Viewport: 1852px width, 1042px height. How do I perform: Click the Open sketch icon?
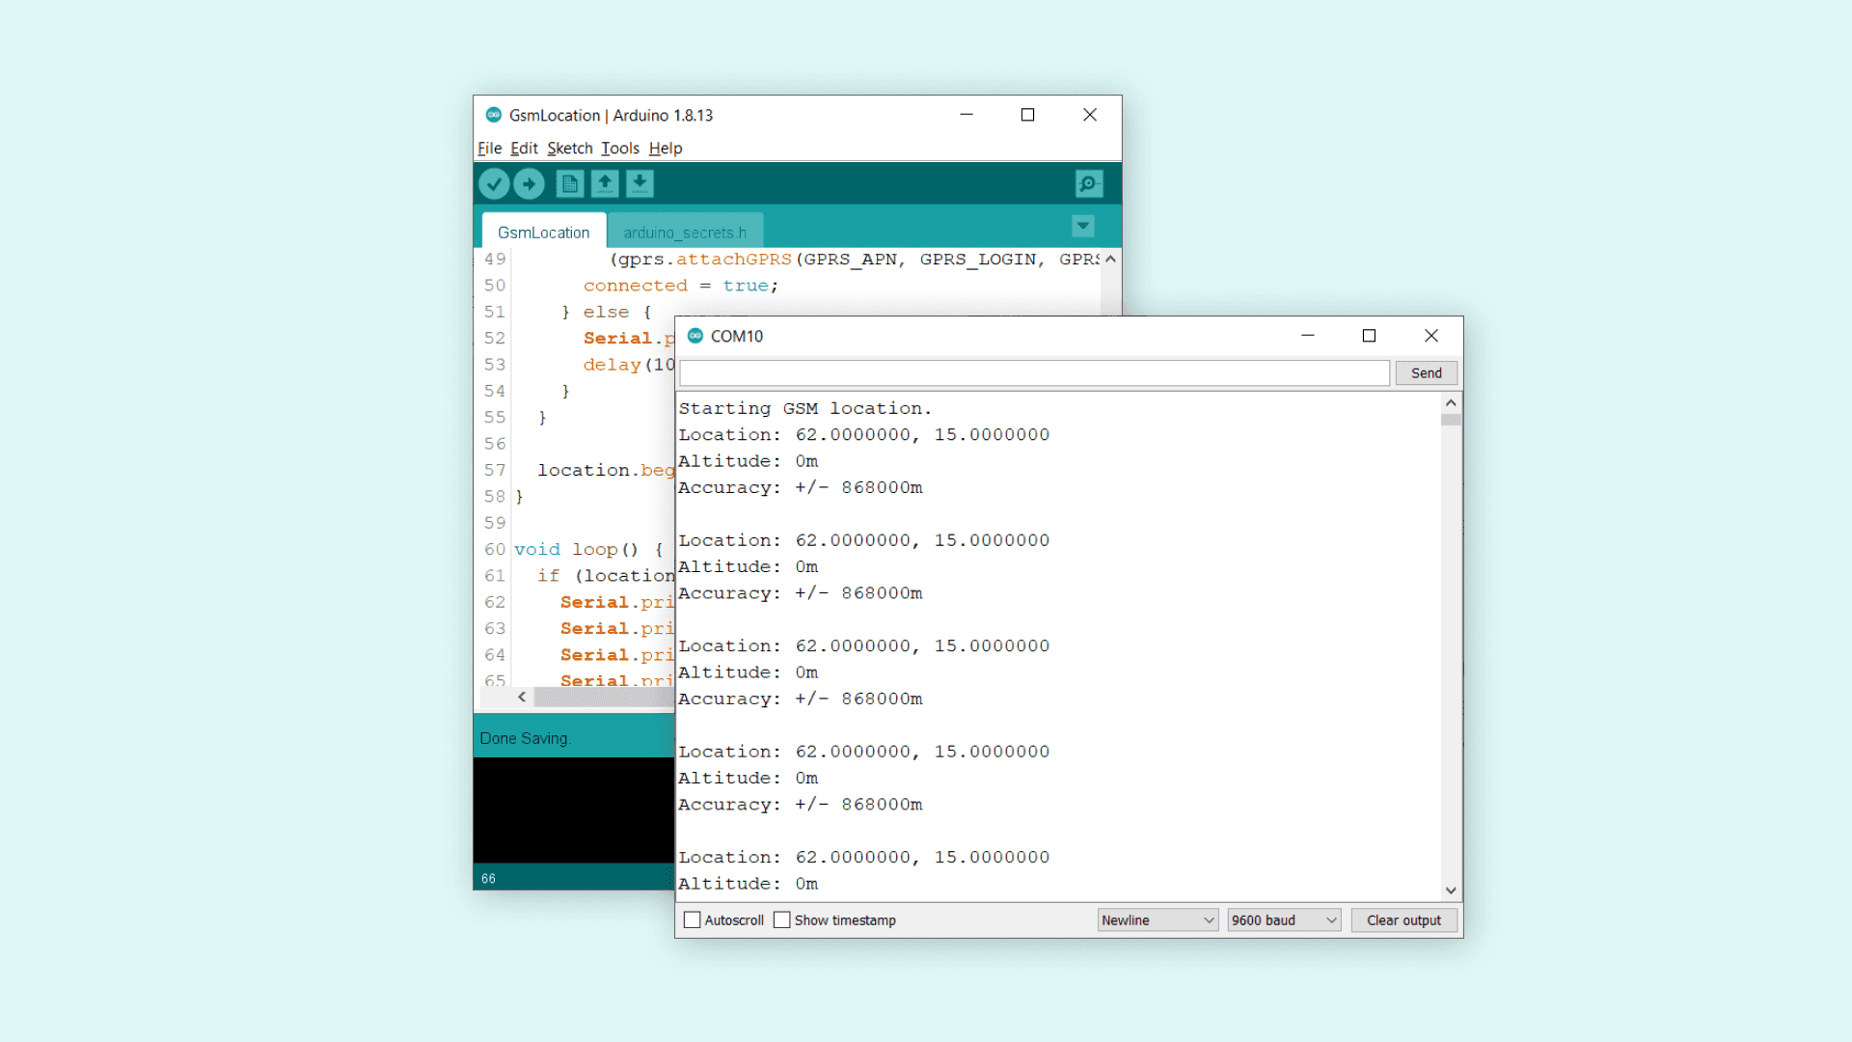coord(604,183)
